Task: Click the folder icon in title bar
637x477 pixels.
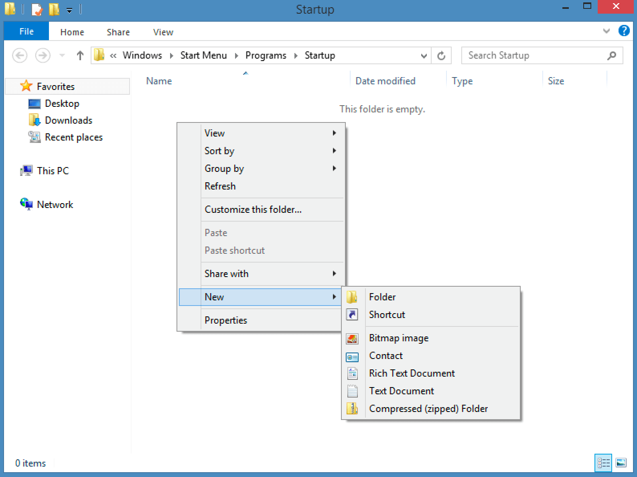Action: pyautogui.click(x=10, y=8)
